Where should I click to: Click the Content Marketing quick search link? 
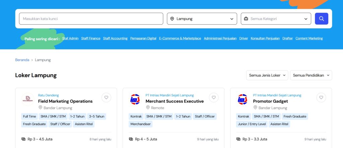(x=309, y=38)
